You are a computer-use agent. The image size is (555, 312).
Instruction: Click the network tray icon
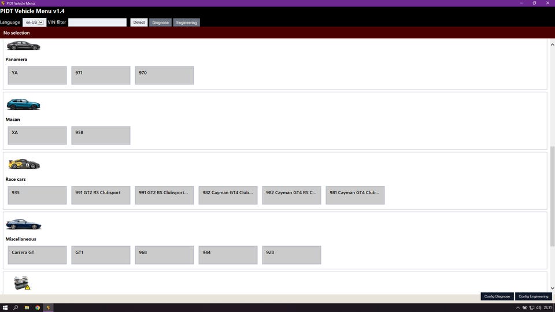tap(532, 308)
